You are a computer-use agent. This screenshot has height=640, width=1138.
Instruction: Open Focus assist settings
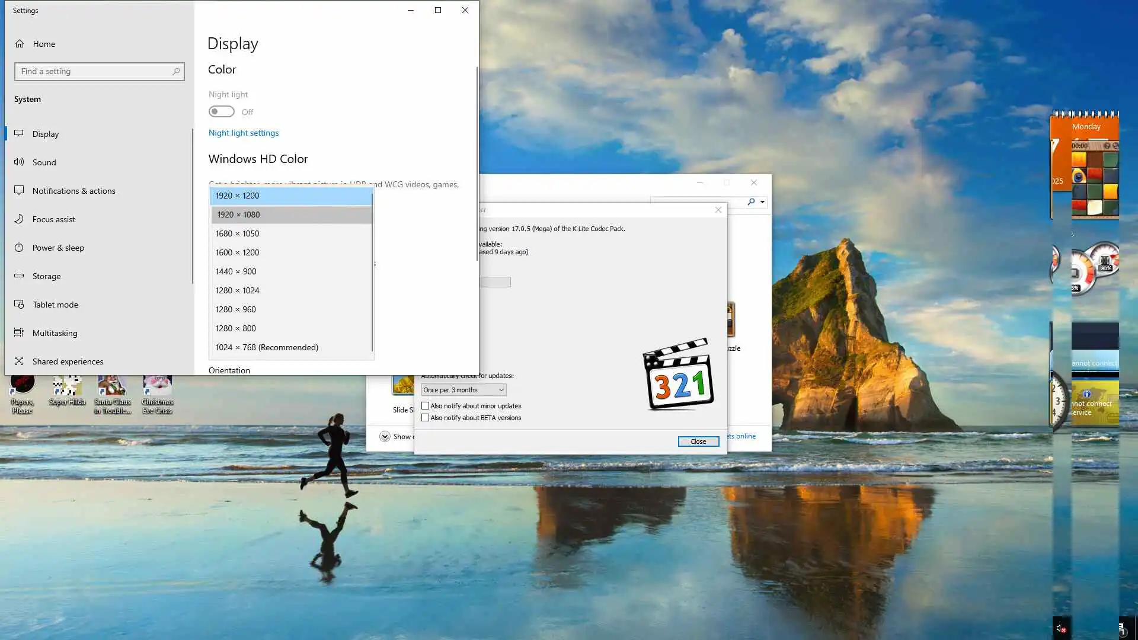[53, 219]
